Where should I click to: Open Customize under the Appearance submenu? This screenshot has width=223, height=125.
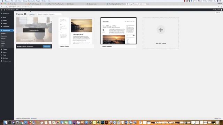[4, 36]
